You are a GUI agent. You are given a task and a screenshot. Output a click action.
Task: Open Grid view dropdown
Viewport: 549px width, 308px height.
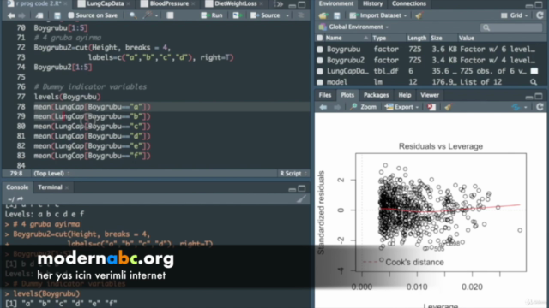pyautogui.click(x=515, y=15)
